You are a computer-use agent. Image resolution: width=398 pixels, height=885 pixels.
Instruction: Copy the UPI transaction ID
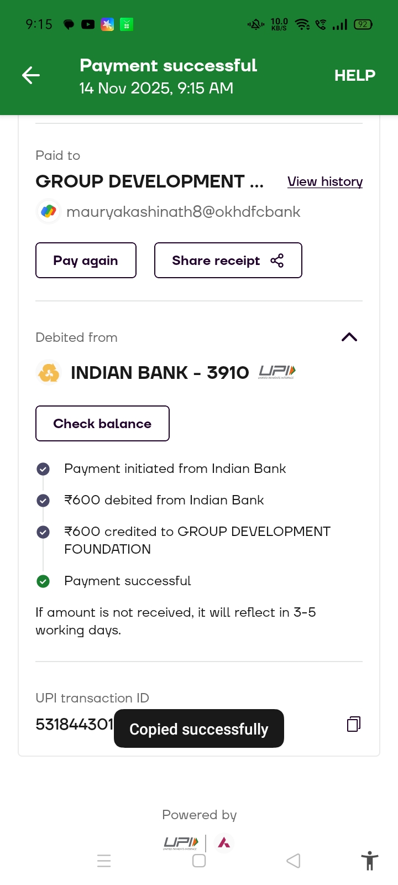(354, 724)
